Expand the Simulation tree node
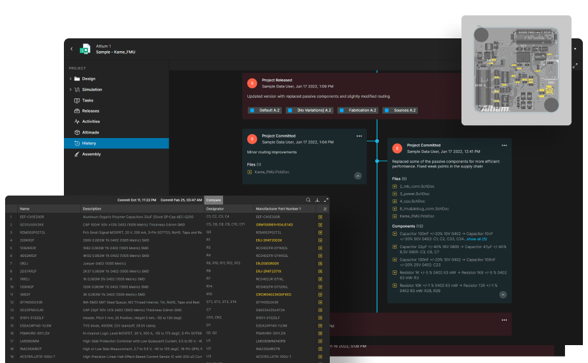The image size is (588, 363). pyautogui.click(x=70, y=89)
